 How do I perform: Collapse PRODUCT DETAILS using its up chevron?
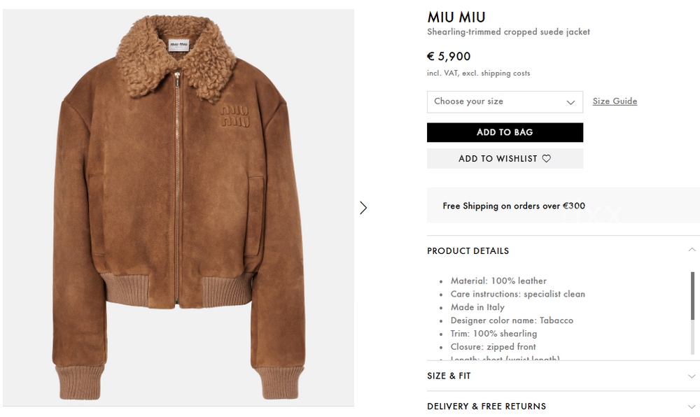pyautogui.click(x=692, y=250)
